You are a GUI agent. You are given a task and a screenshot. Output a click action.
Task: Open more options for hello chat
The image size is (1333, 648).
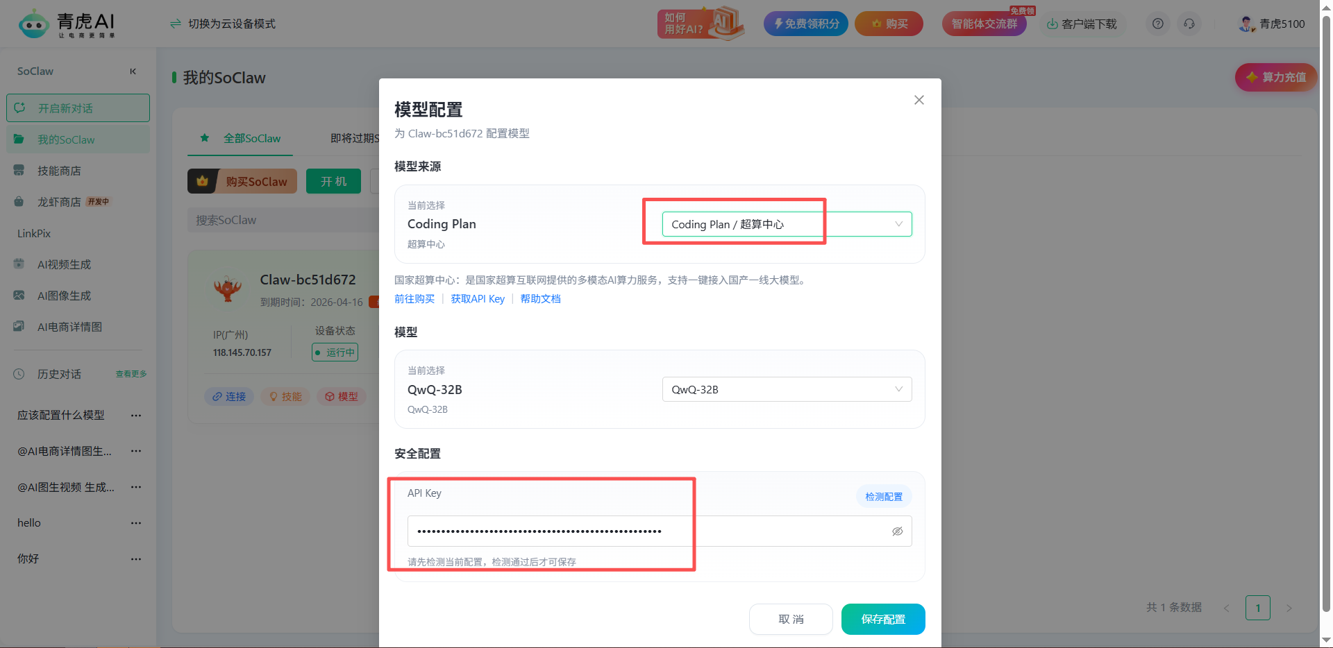[x=136, y=523]
